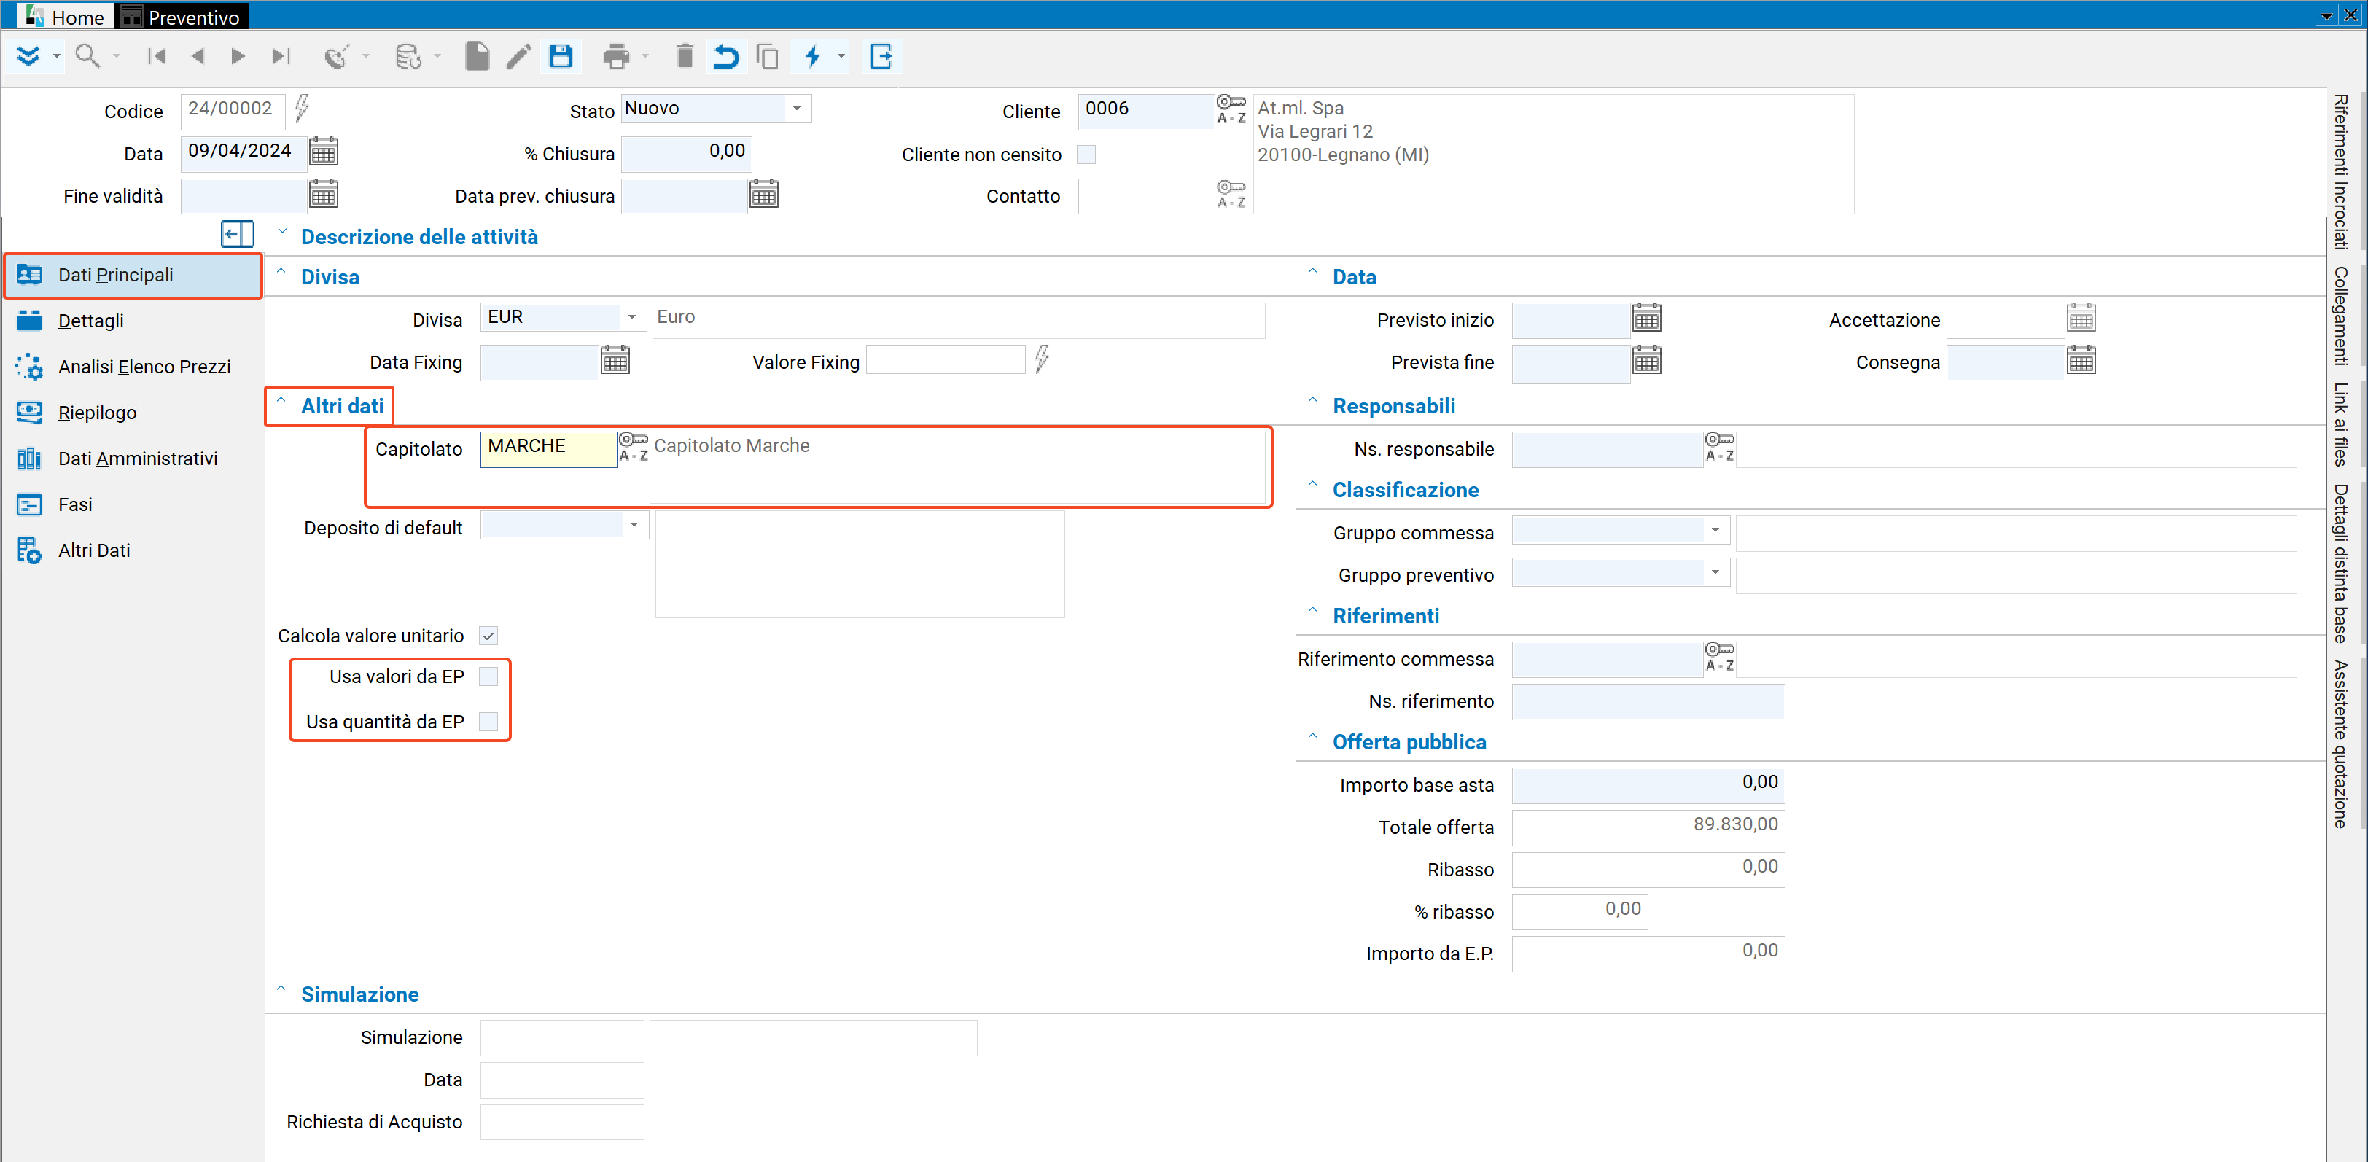The height and width of the screenshot is (1162, 2368).
Task: Go to last record arrow
Action: (x=281, y=56)
